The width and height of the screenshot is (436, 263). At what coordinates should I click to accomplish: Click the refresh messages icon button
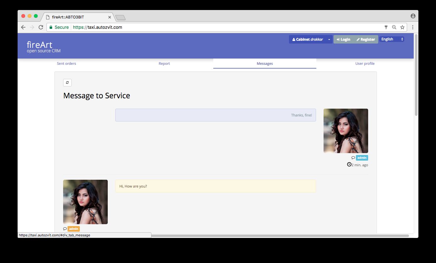[67, 83]
